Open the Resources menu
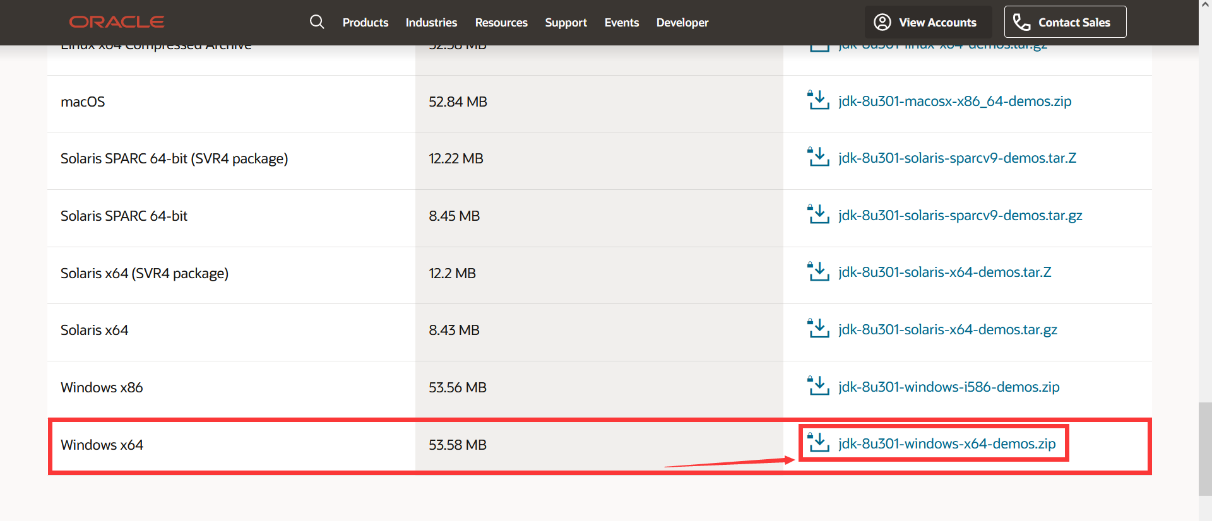1212x521 pixels. point(501,23)
